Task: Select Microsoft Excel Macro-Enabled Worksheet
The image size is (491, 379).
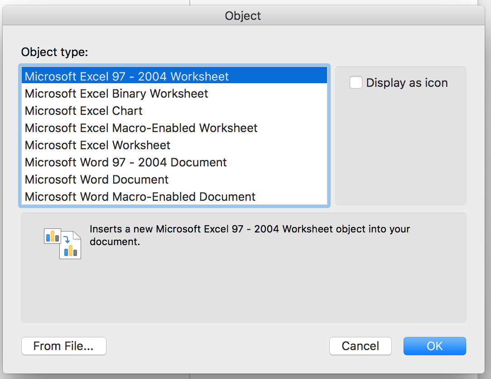Action: 174,128
